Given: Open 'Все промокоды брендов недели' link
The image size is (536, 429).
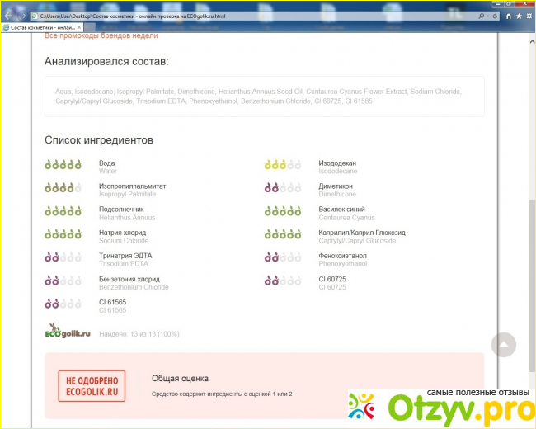Looking at the screenshot, I should [101, 35].
